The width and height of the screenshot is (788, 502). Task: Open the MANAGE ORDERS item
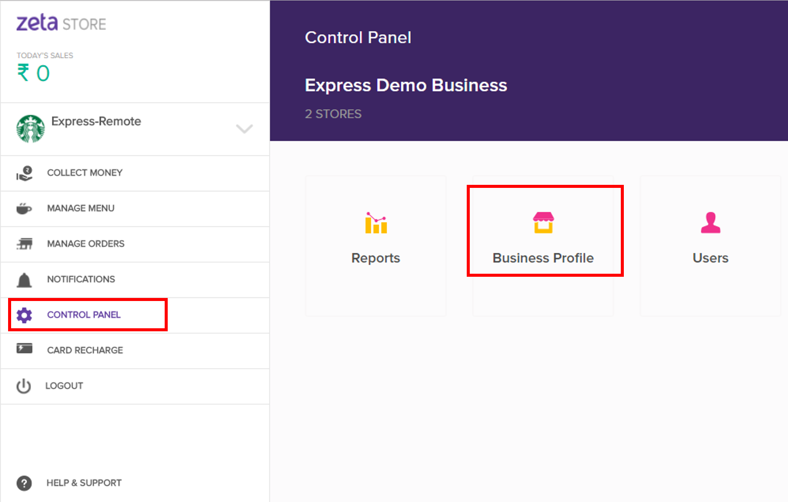86,243
